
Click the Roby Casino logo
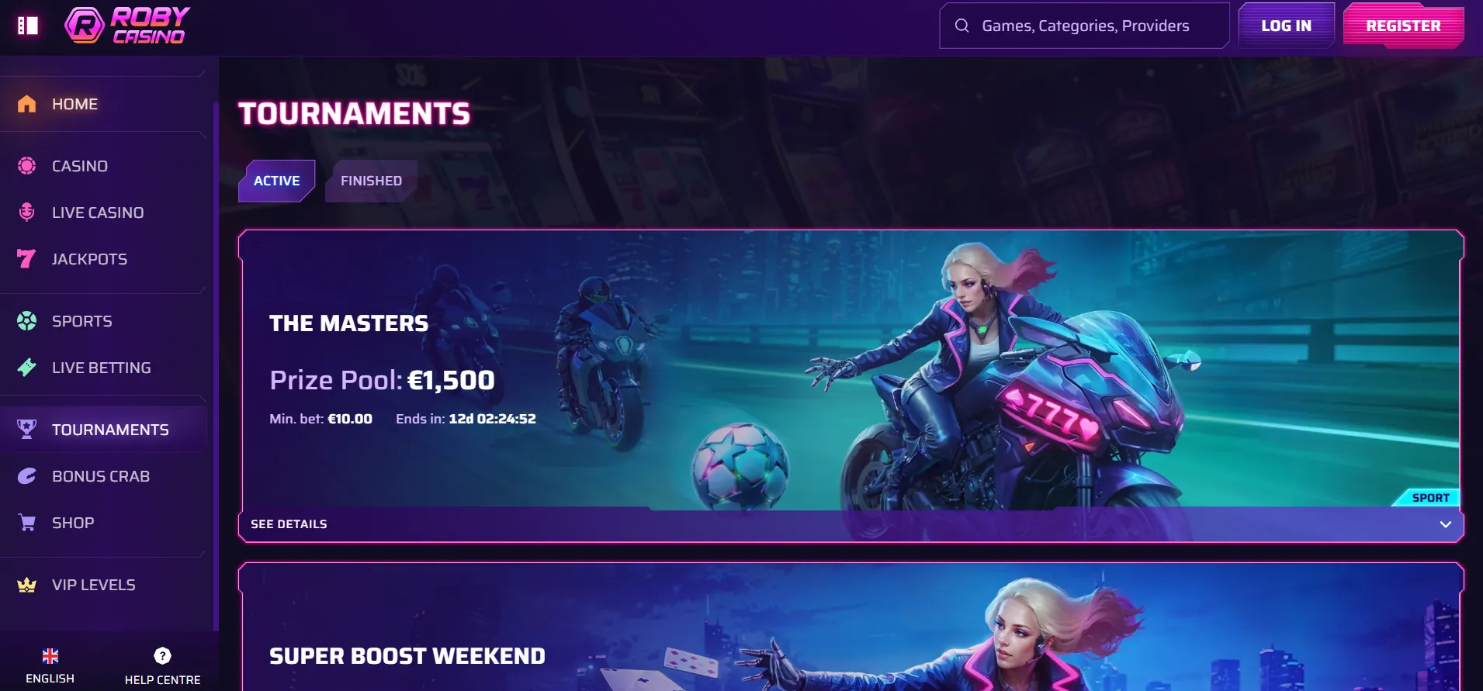(x=127, y=25)
